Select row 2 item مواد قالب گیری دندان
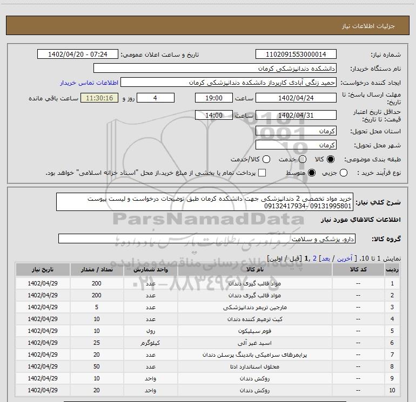This screenshot has width=416, height=402. (254, 295)
